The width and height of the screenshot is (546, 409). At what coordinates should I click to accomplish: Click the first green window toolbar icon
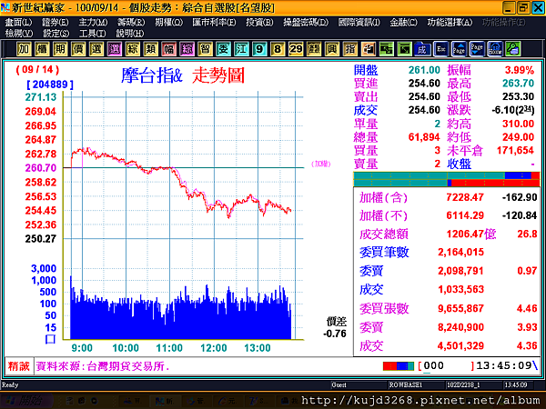coord(386,49)
